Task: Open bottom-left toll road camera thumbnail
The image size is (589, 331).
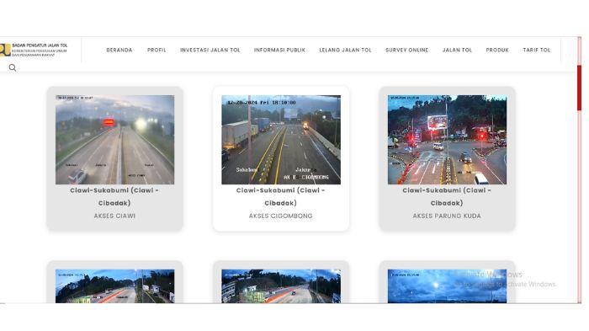Action: pos(115,286)
